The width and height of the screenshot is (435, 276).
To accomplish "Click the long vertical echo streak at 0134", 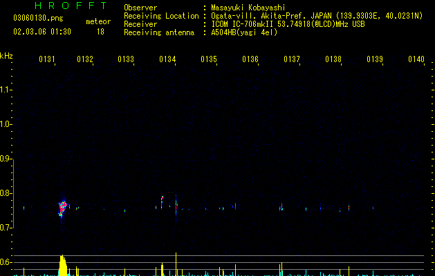I will [x=176, y=208].
